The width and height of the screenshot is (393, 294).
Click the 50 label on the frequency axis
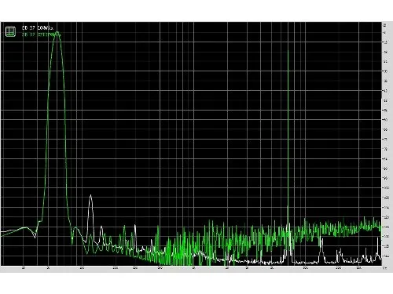[x=48, y=268]
